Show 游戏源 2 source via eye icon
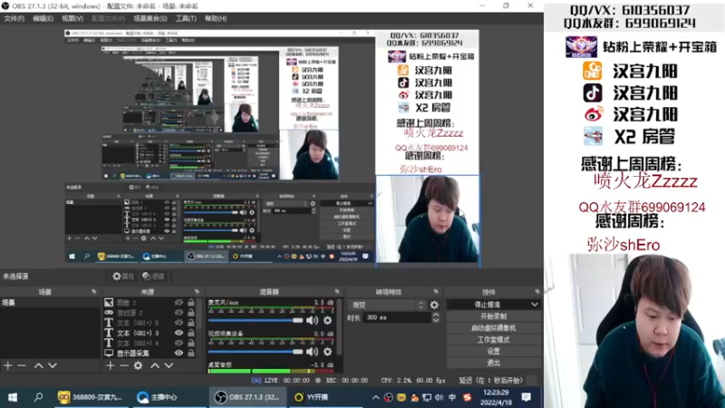Image resolution: width=725 pixels, height=408 pixels. (x=179, y=313)
